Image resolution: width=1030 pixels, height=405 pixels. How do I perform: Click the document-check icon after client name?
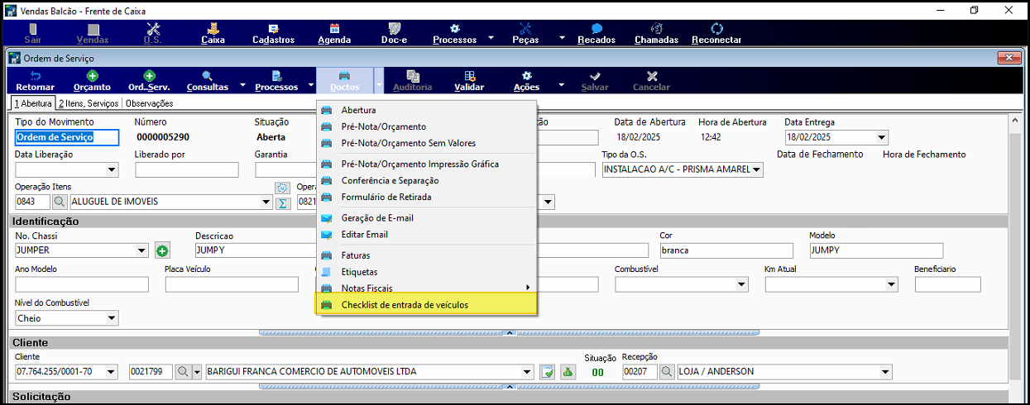click(x=548, y=372)
